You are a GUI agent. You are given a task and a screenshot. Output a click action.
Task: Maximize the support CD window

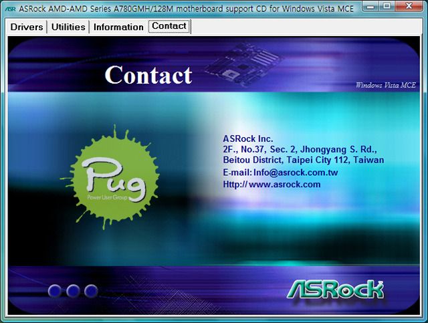point(387,6)
